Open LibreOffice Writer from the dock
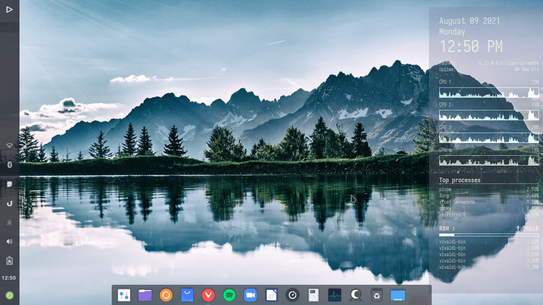 pyautogui.click(x=271, y=295)
